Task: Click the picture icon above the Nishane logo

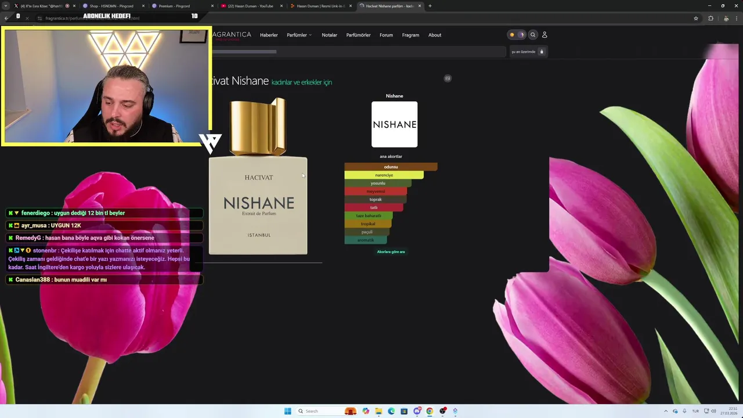Action: [448, 78]
